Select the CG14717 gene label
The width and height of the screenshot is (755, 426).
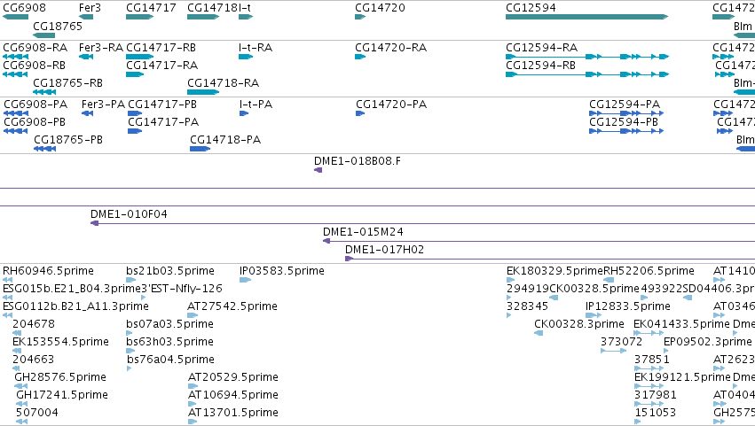pos(151,8)
